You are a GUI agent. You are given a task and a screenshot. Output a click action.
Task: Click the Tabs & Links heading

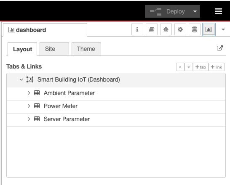(x=24, y=66)
